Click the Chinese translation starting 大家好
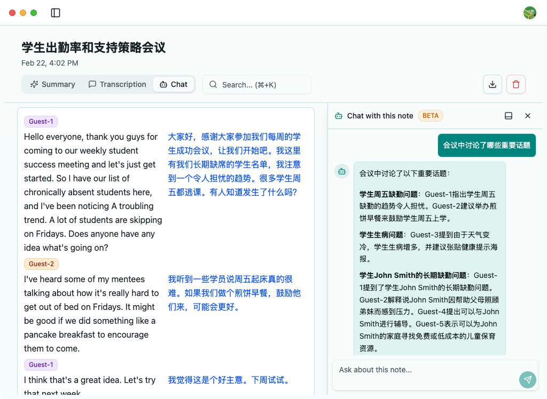 (x=235, y=164)
